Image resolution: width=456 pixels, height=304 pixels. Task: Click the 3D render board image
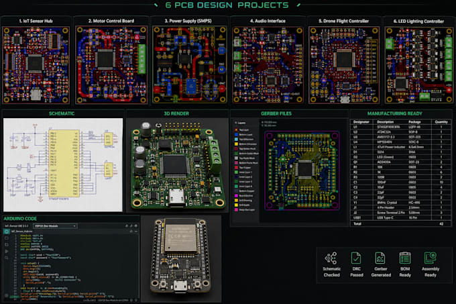[x=177, y=165]
